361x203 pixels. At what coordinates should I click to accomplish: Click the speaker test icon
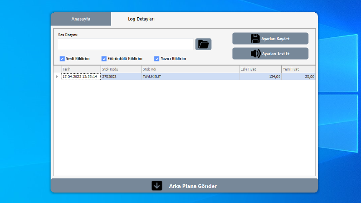tap(255, 54)
